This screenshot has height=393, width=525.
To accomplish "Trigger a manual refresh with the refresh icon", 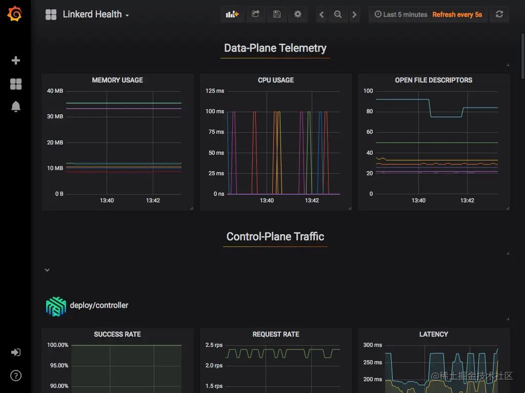I will point(499,14).
